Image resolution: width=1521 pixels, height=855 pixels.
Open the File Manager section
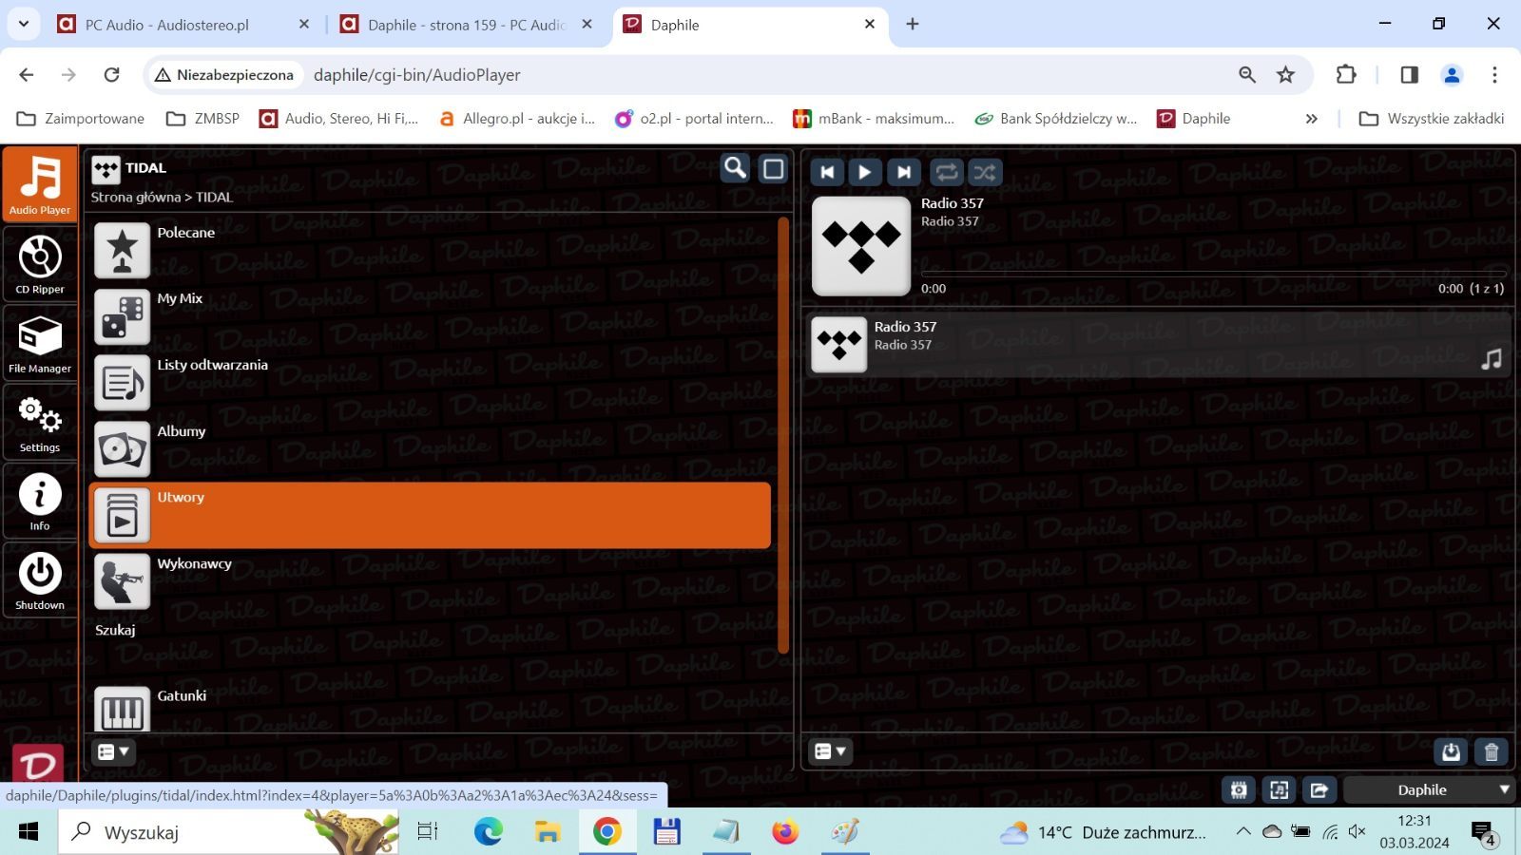[x=40, y=342]
